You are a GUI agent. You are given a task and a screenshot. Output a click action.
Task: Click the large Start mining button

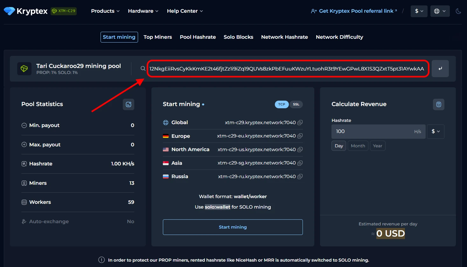pyautogui.click(x=233, y=227)
